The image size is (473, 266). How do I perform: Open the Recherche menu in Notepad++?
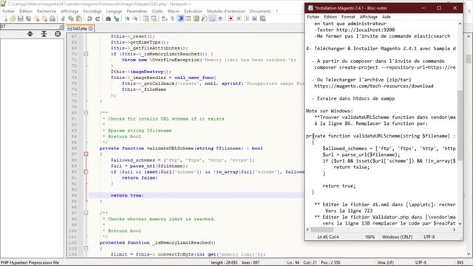point(47,11)
